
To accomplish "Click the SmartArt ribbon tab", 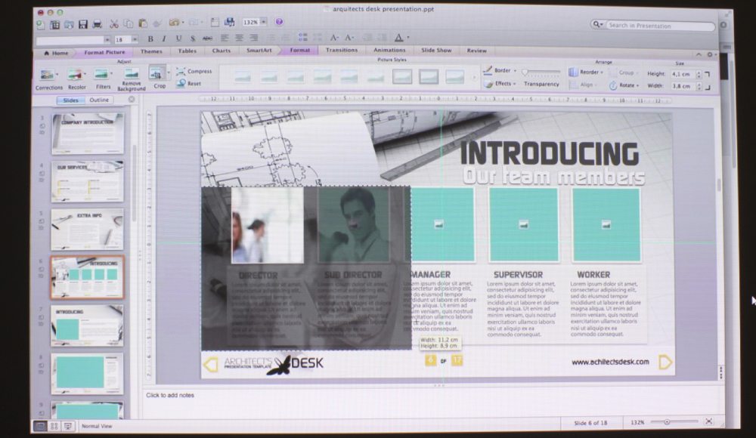I will tap(259, 50).
